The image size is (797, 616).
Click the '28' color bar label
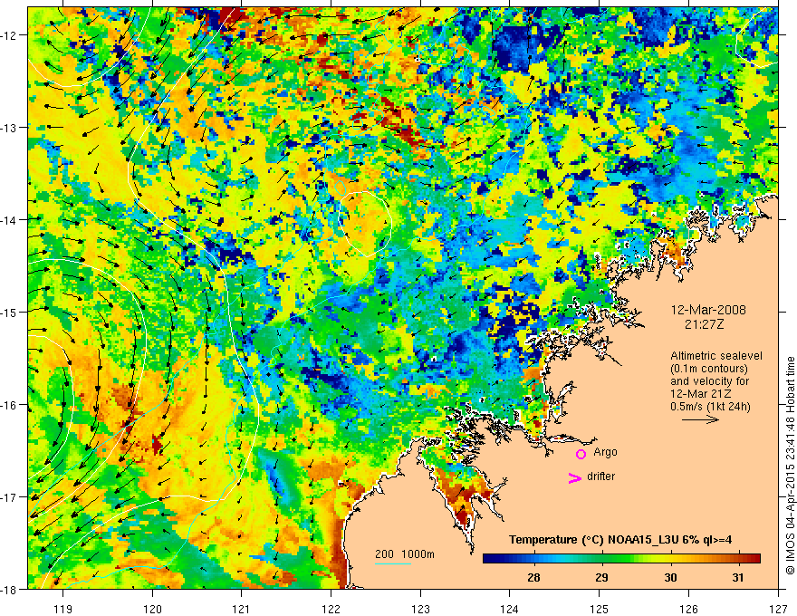coord(533,577)
